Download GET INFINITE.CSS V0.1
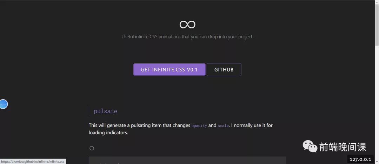 point(169,70)
